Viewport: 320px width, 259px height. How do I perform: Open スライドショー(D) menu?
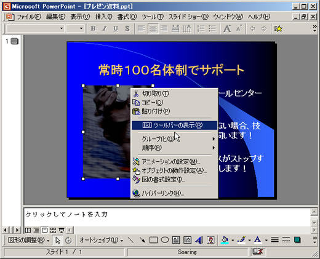pos(188,17)
